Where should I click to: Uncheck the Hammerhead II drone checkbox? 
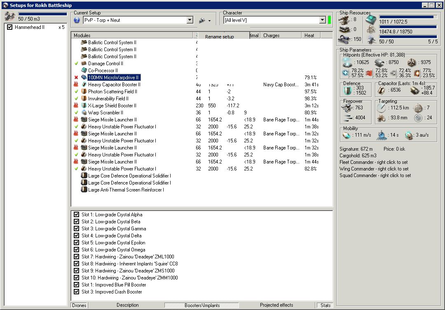coord(10,27)
